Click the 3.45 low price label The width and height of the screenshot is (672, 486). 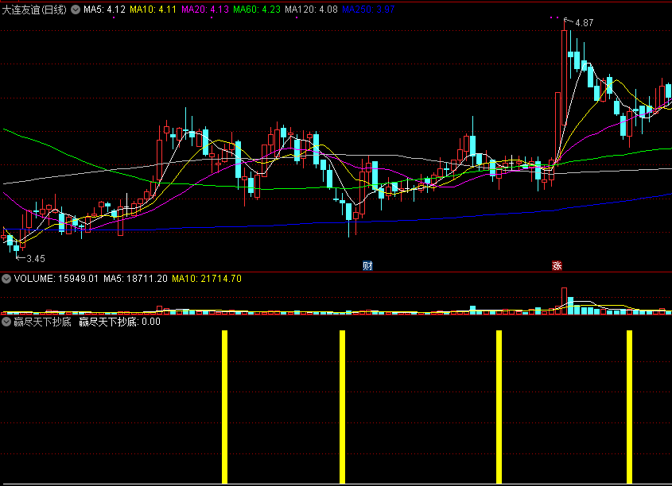pyautogui.click(x=36, y=259)
